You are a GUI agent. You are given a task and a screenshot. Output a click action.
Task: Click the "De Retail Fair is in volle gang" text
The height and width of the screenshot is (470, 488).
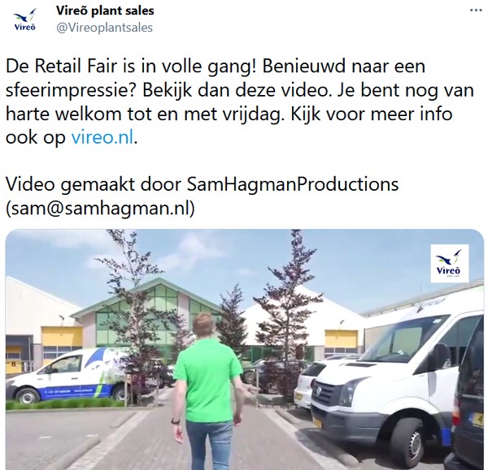pyautogui.click(x=133, y=67)
